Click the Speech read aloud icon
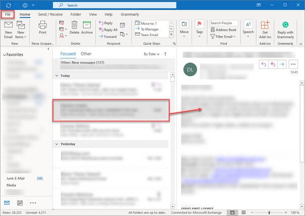The image size is (305, 216). 248,28
